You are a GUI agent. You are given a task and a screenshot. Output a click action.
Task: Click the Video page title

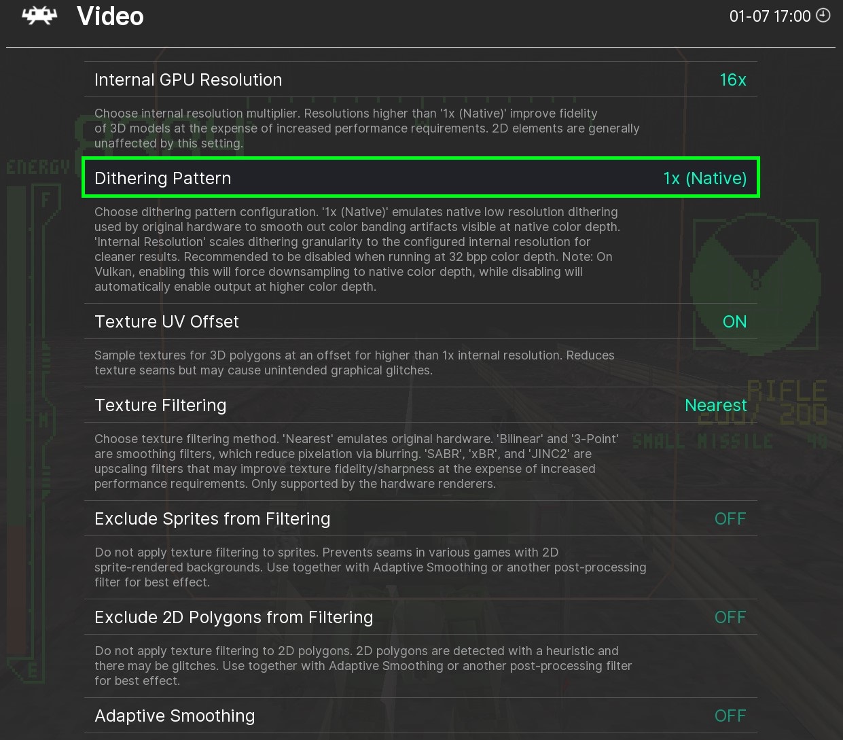[x=111, y=16]
